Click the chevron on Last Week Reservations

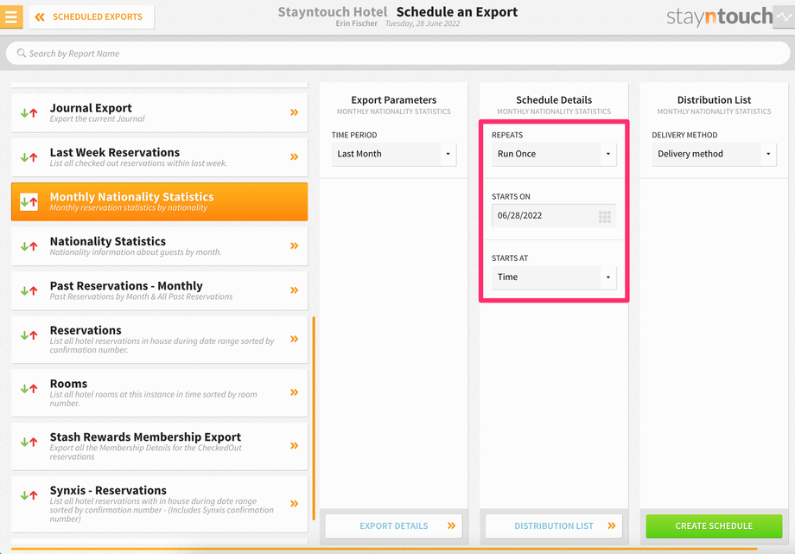coord(294,156)
